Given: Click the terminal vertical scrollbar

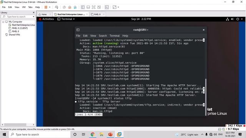Looking at the screenshot, I should [x=206, y=97].
